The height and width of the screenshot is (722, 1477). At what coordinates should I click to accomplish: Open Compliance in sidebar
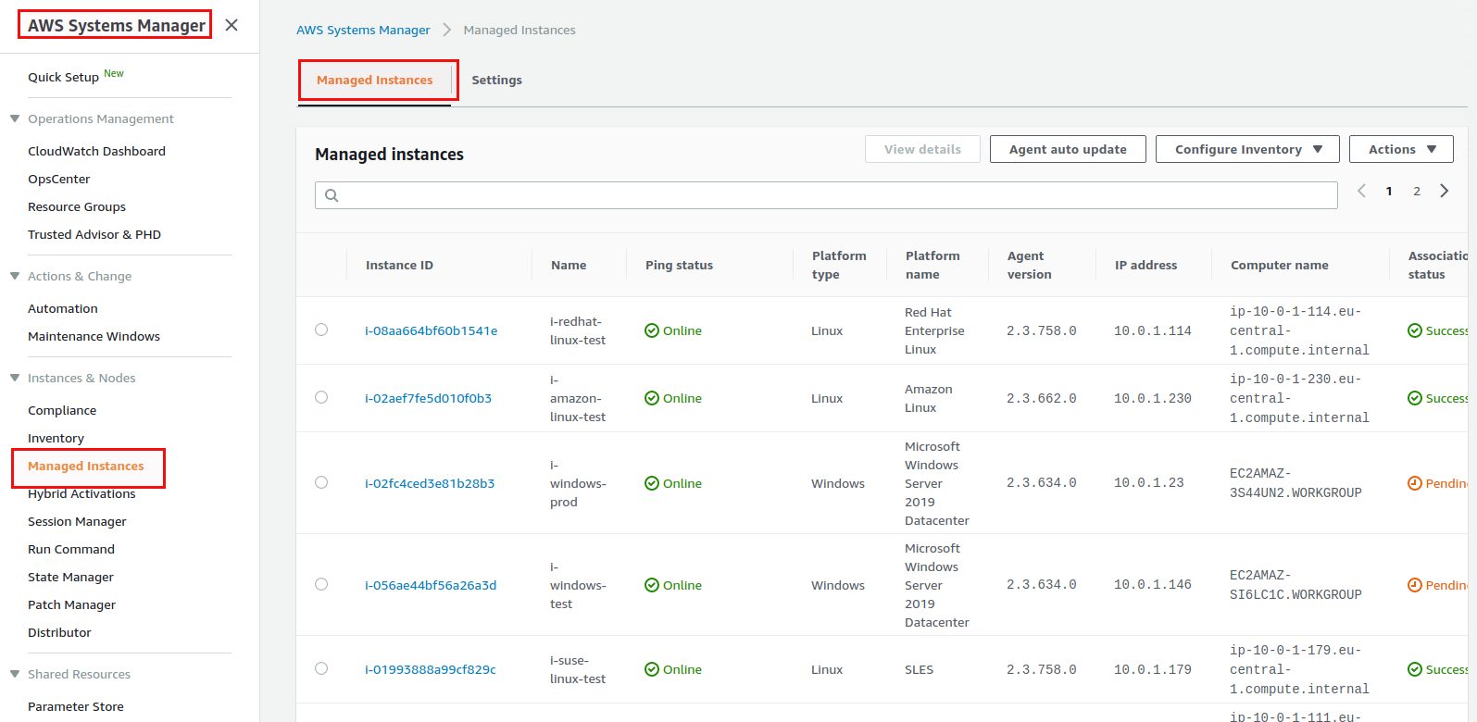(x=62, y=410)
